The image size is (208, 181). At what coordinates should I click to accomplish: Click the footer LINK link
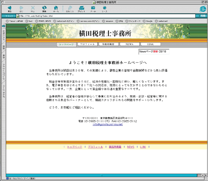click(x=143, y=147)
